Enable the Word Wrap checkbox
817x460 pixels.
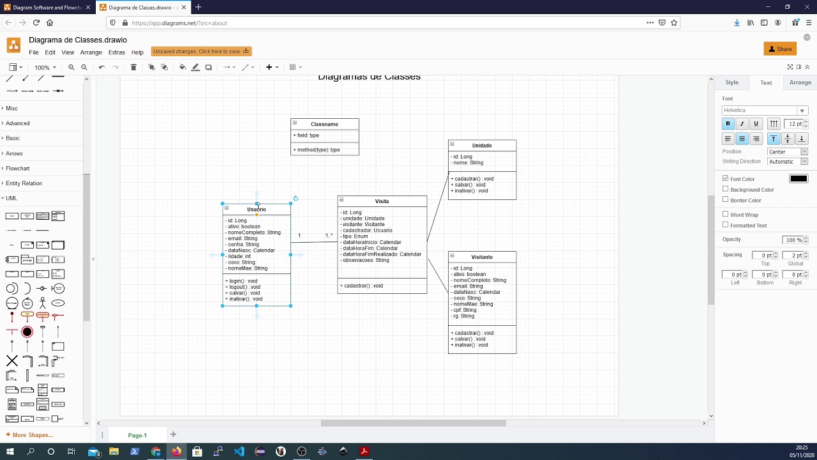coord(725,214)
